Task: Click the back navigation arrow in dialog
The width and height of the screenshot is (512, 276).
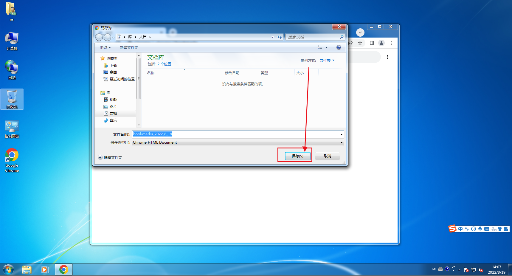Action: pyautogui.click(x=99, y=37)
